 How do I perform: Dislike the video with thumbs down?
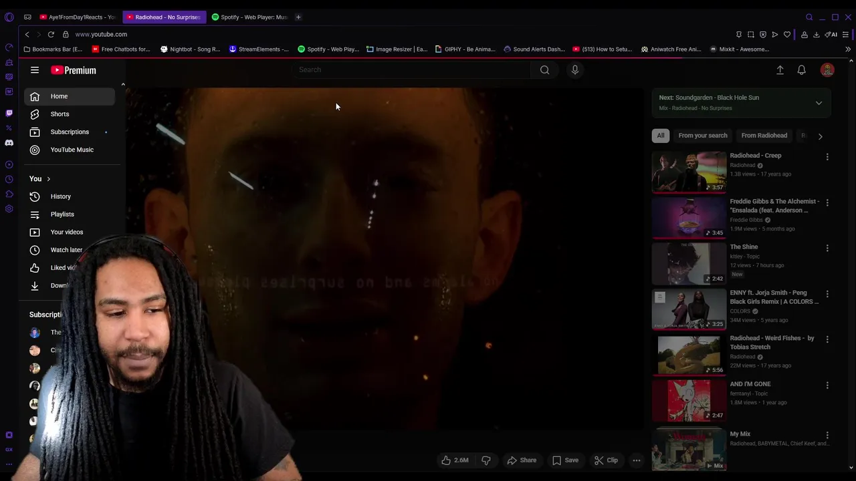(486, 460)
